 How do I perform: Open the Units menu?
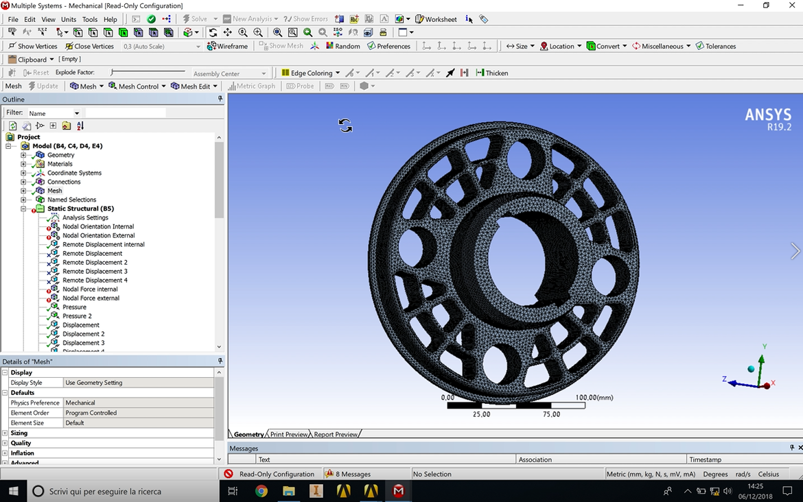click(69, 19)
